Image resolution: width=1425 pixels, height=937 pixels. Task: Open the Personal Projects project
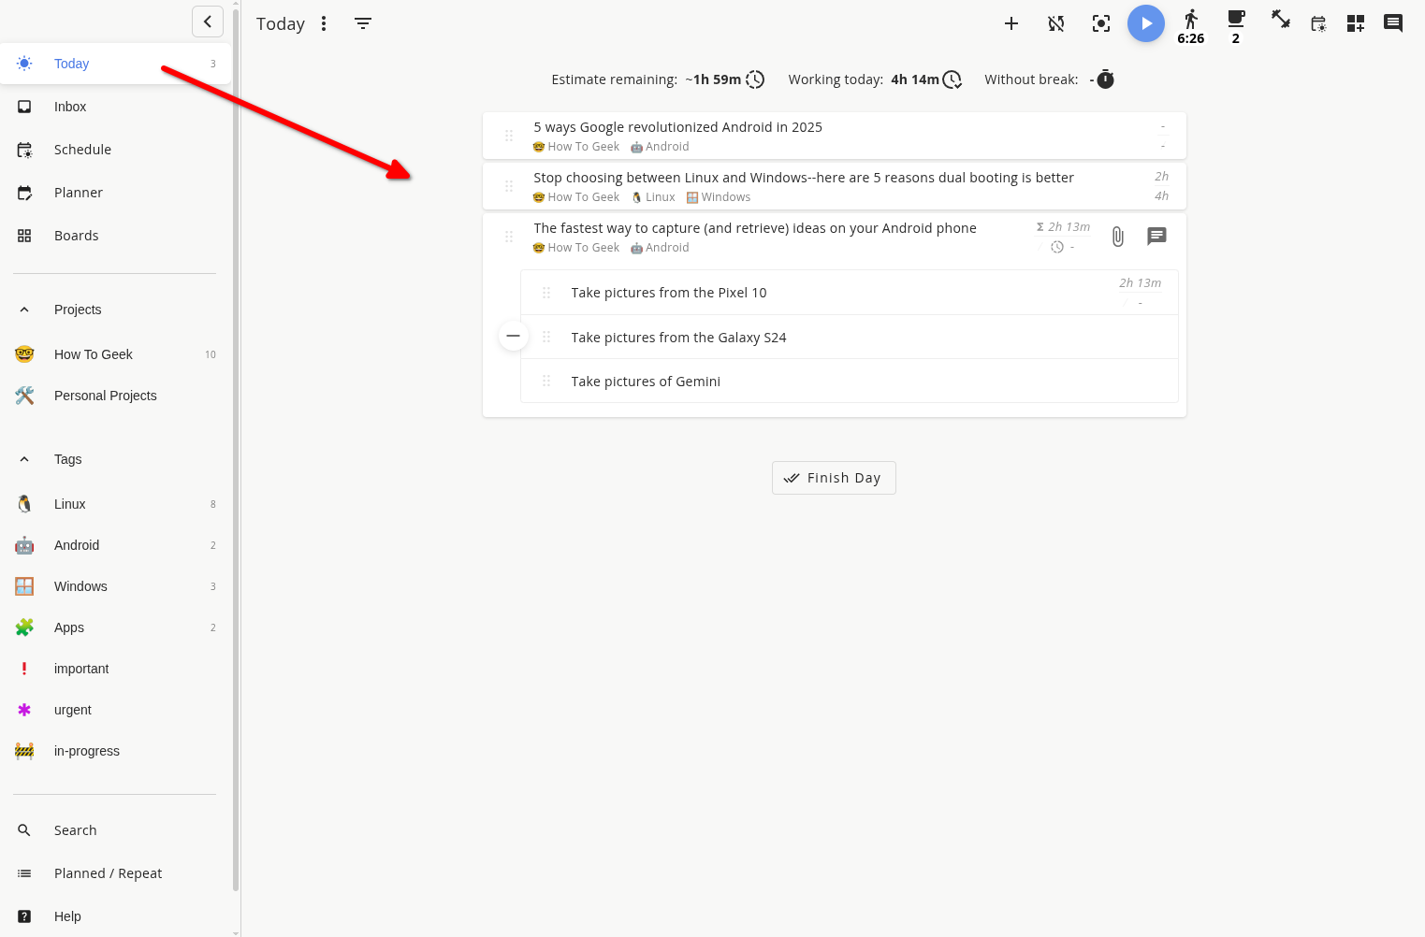[116, 396]
